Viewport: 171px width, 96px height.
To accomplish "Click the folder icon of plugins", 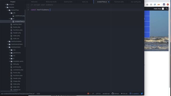I will pyautogui.click(x=7, y=5).
